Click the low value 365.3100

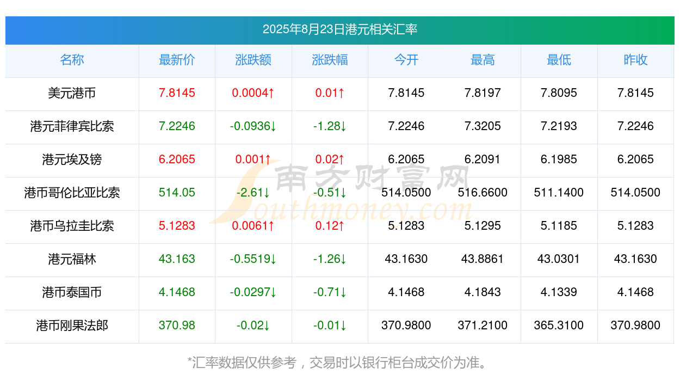559,326
